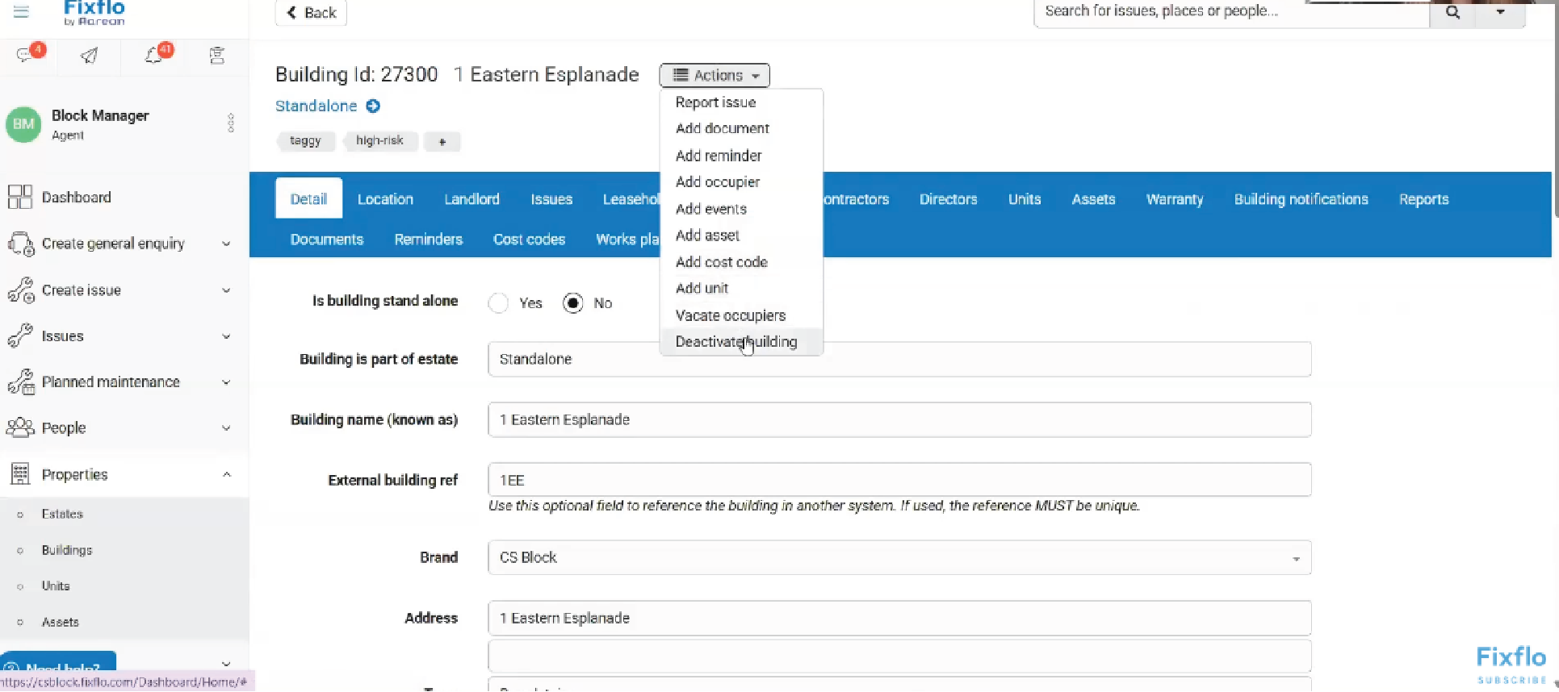The height and width of the screenshot is (692, 1559).
Task: Click the External building ref field
Action: point(899,481)
